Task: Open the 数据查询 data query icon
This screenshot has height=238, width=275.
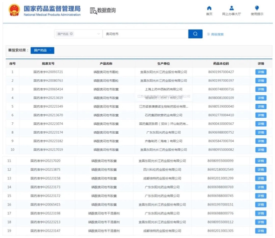Action: [x=93, y=10]
